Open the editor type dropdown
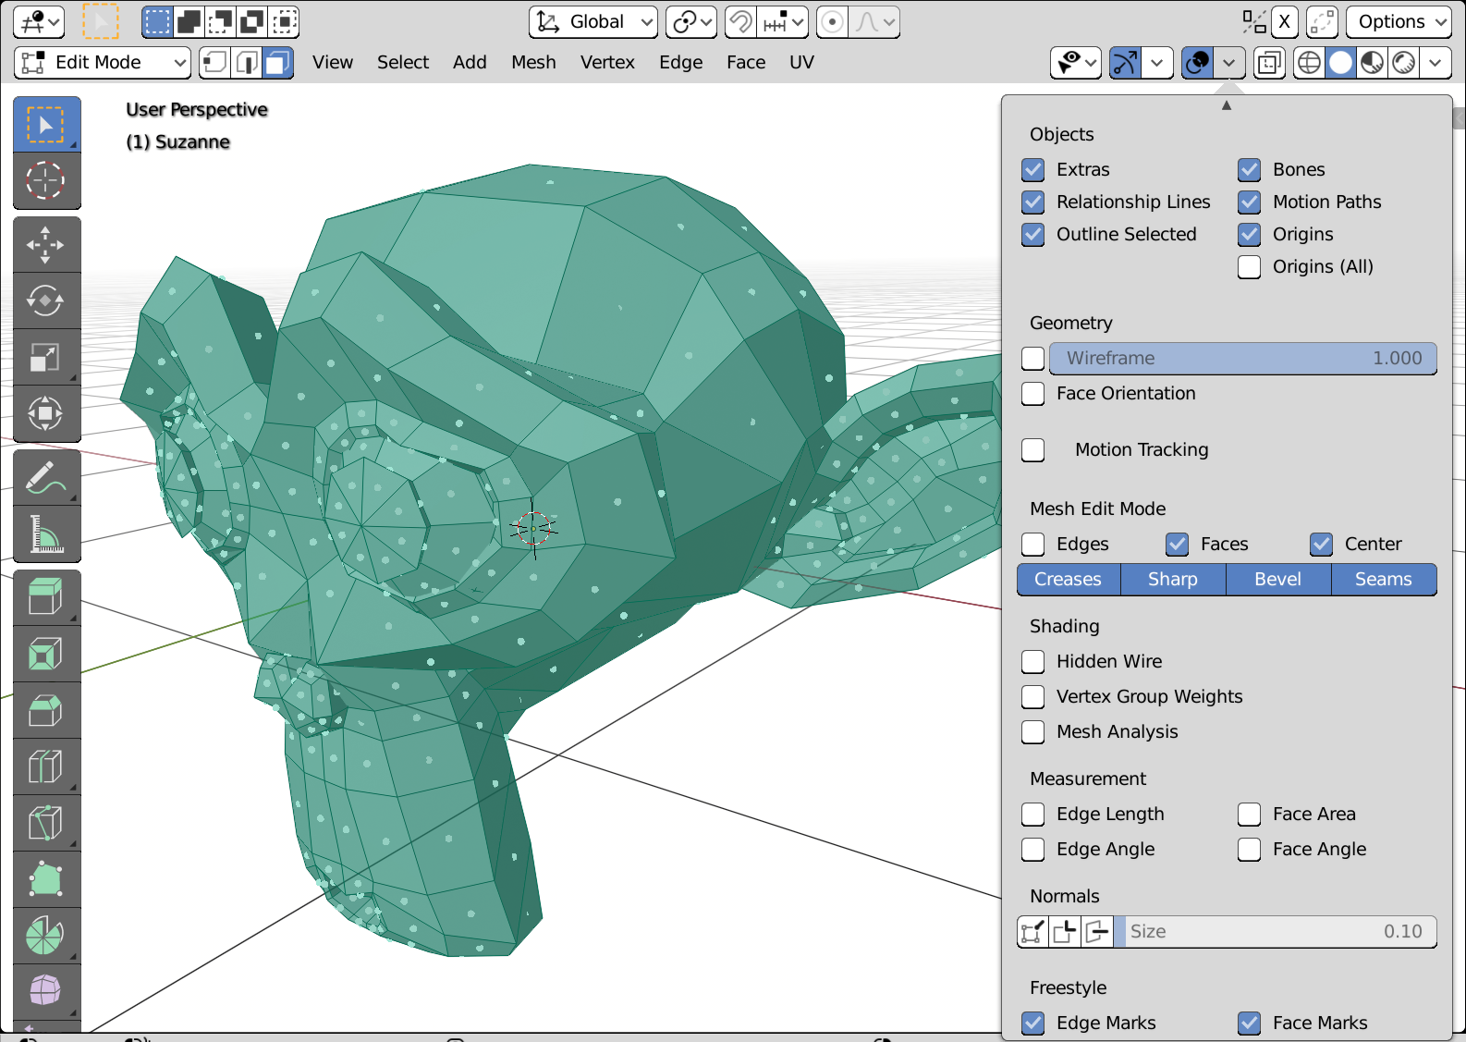 [x=39, y=21]
